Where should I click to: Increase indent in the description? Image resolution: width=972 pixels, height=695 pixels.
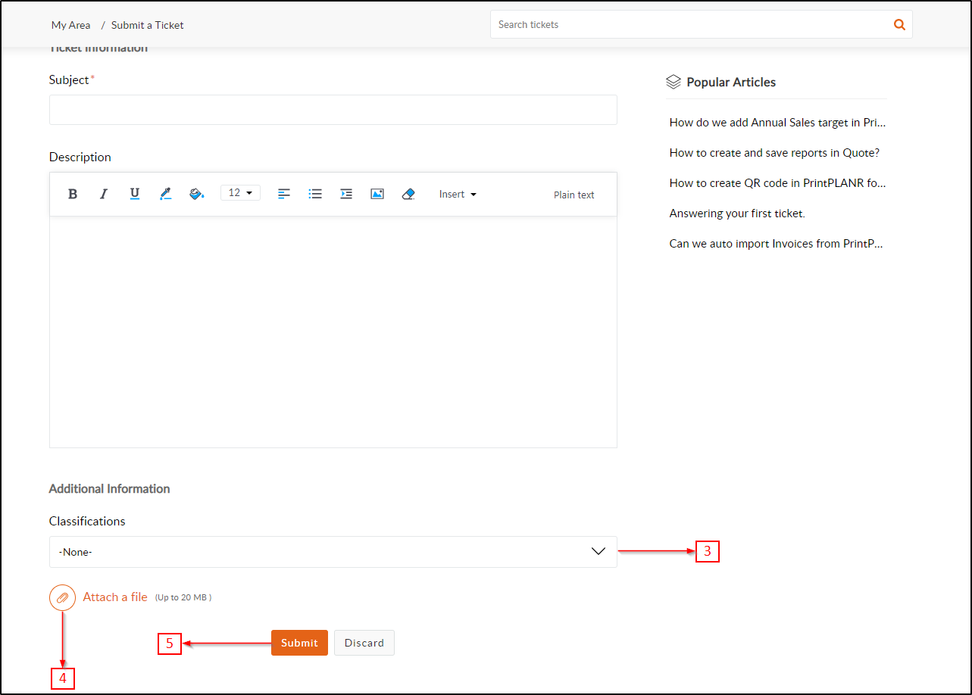point(346,194)
